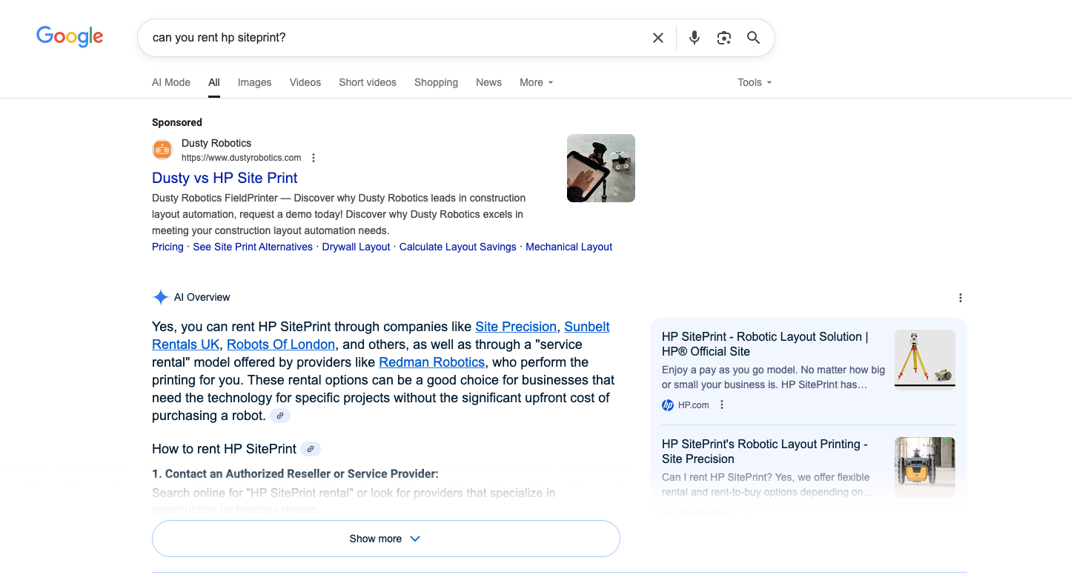This screenshot has width=1071, height=586.
Task: Click the search magnifier icon
Action: pyautogui.click(x=753, y=37)
